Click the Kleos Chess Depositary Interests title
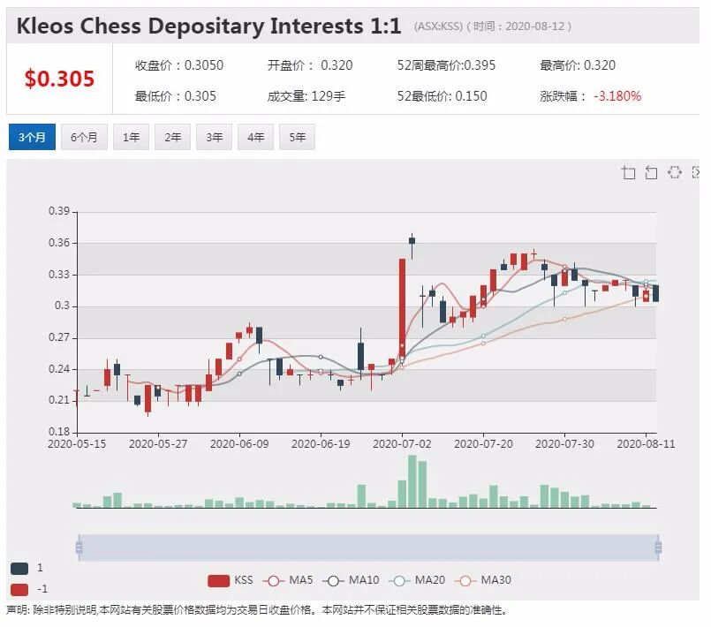 [208, 26]
